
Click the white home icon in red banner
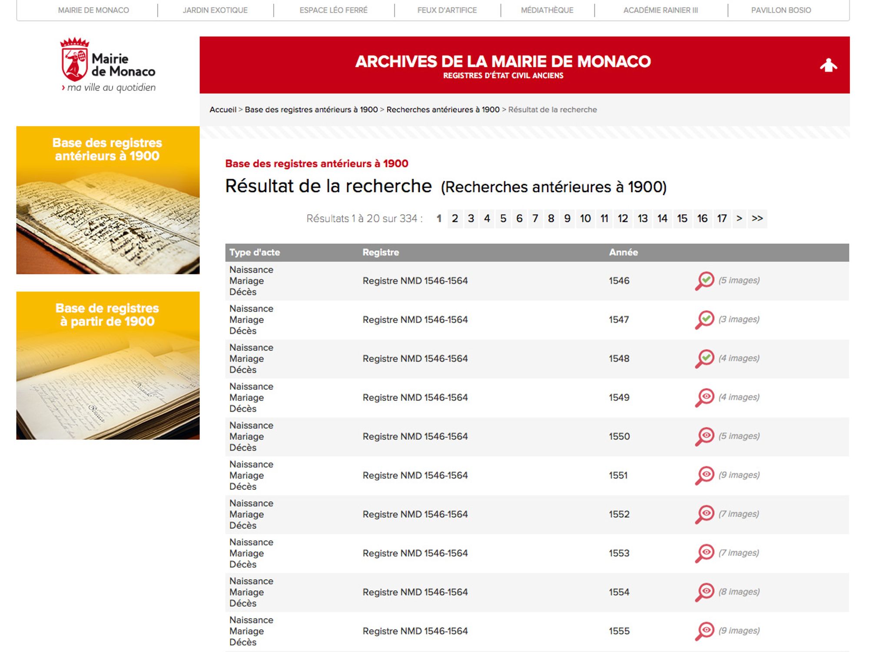[x=828, y=65]
